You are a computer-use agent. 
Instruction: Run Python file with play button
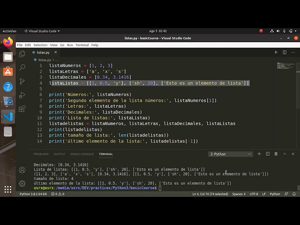click(x=276, y=52)
